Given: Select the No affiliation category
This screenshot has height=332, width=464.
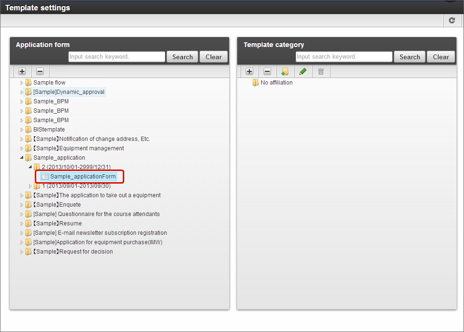Looking at the screenshot, I should pyautogui.click(x=276, y=83).
